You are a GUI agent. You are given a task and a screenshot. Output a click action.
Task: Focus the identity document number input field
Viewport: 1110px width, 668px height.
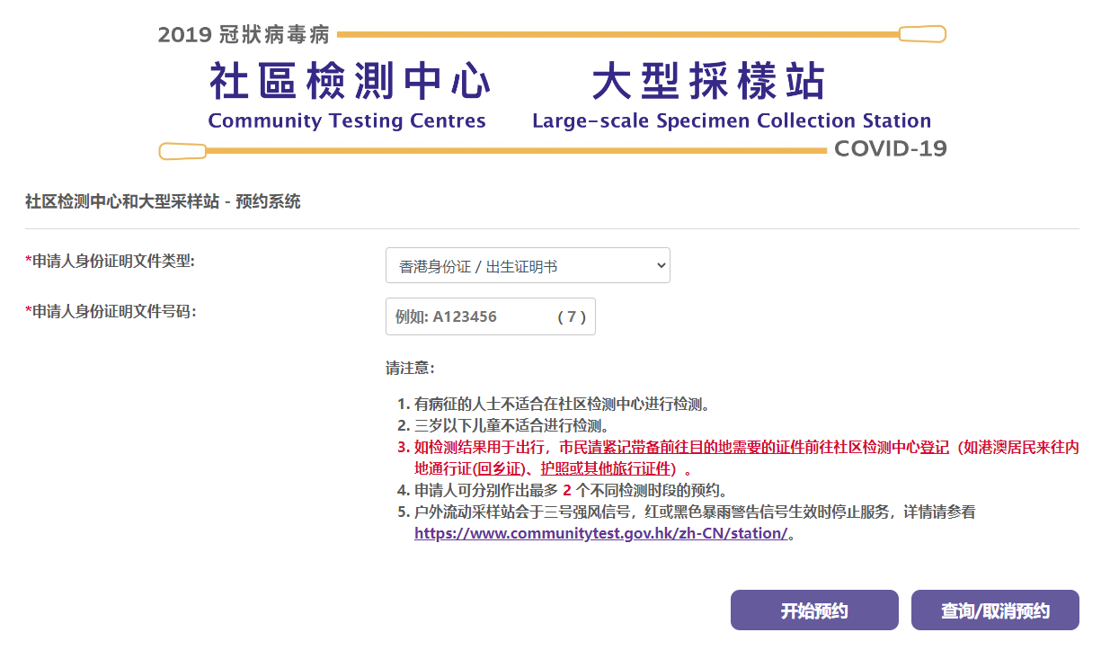pos(490,316)
